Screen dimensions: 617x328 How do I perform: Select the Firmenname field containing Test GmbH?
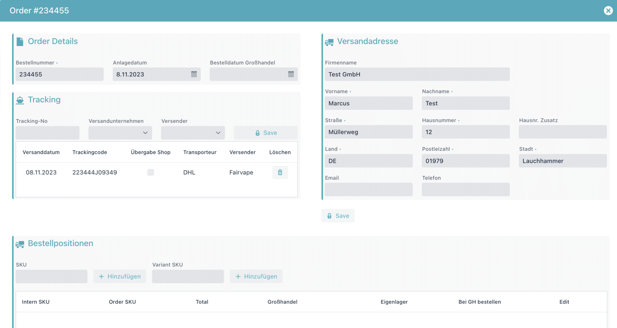(x=417, y=74)
